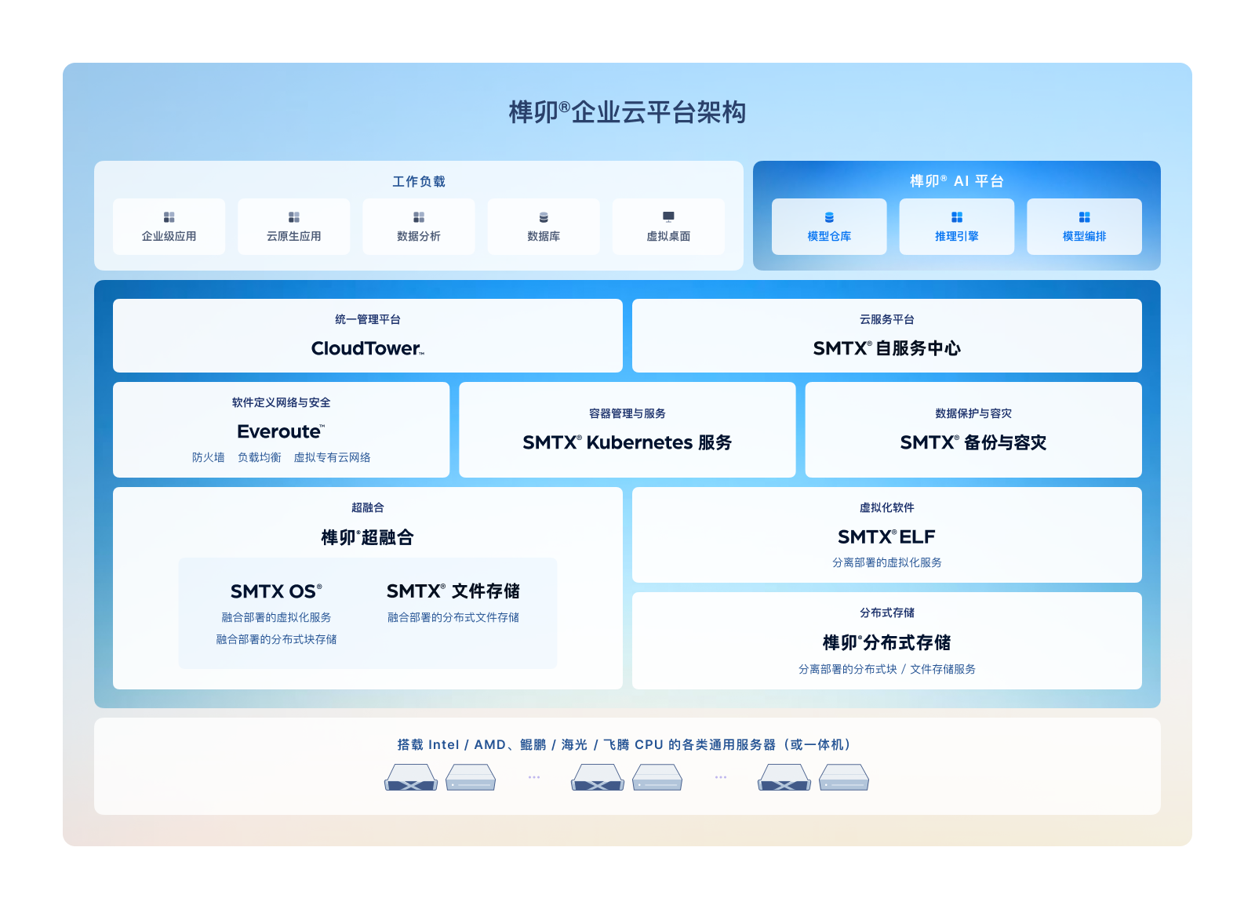Open SMTX Kubernetes 服务 card
The width and height of the screenshot is (1255, 909).
coord(627,430)
